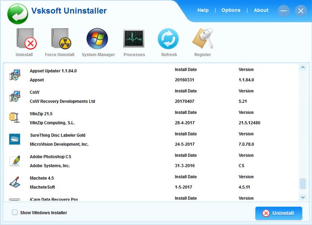
Task: Click the SureThing Disc Labeler icon
Action: [x=14, y=139]
